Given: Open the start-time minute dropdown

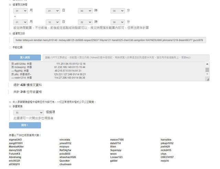Looking at the screenshot, I should [x=118, y=11].
